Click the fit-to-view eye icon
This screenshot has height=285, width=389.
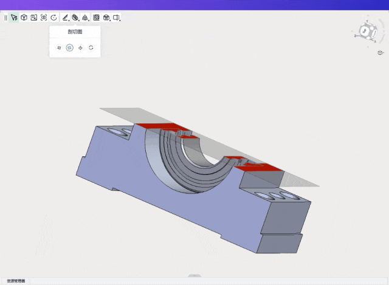click(44, 18)
